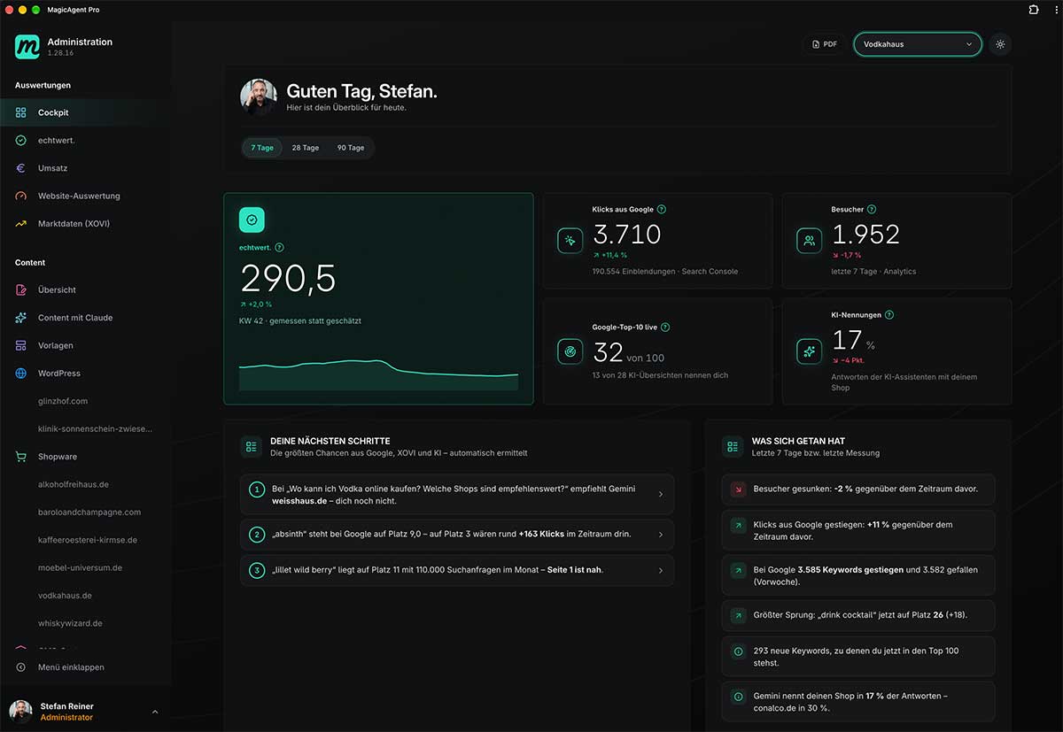Open Umsatz menu item

85,168
